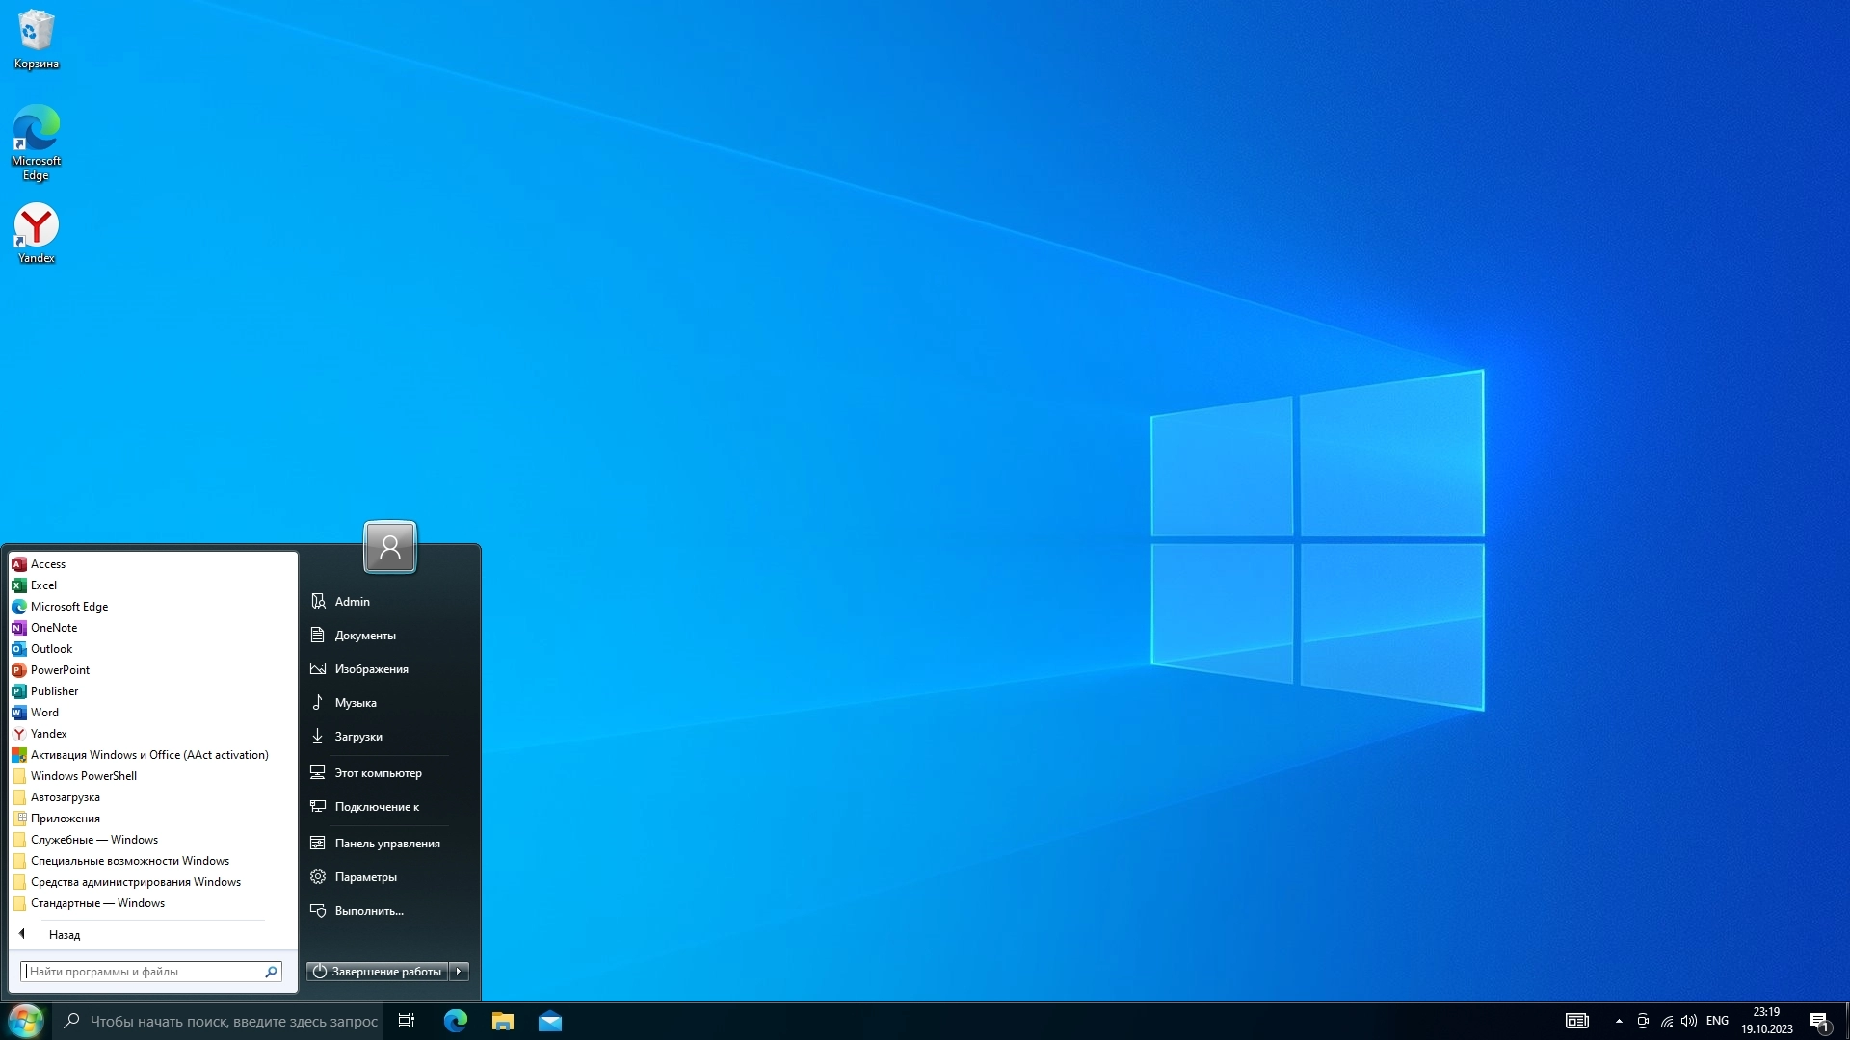Screen dimensions: 1850x1040
Task: Open the notification center icon
Action: click(1819, 1021)
